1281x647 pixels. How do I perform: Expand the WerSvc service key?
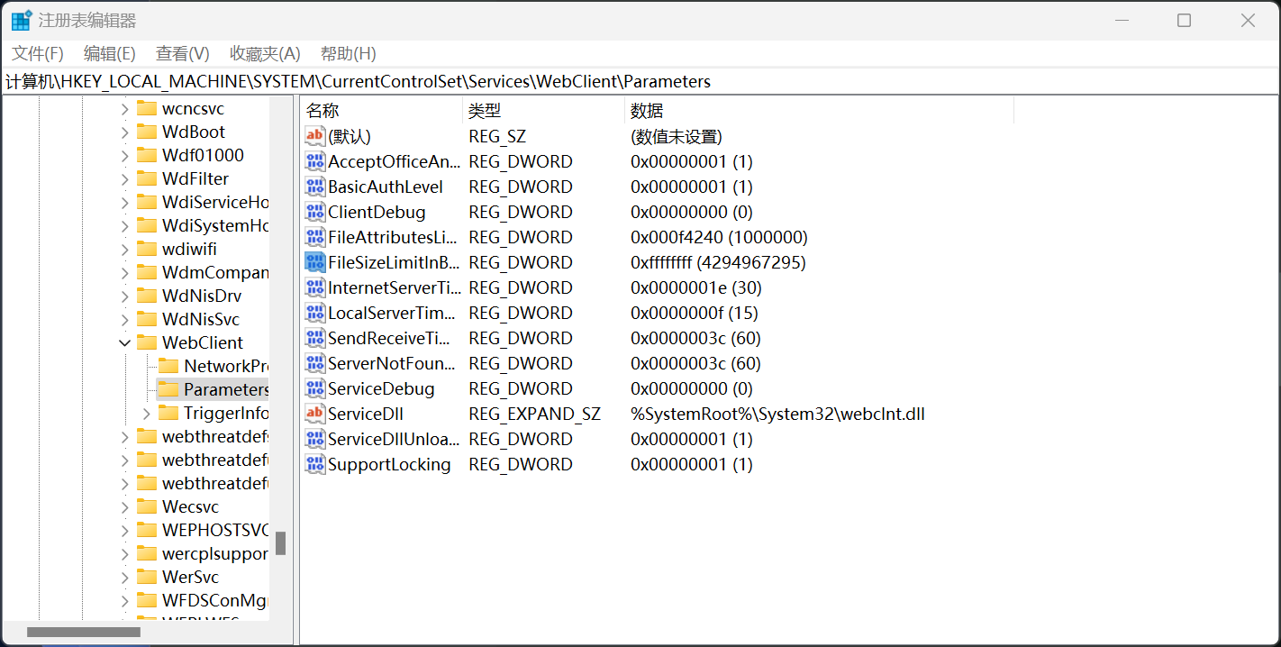(124, 577)
